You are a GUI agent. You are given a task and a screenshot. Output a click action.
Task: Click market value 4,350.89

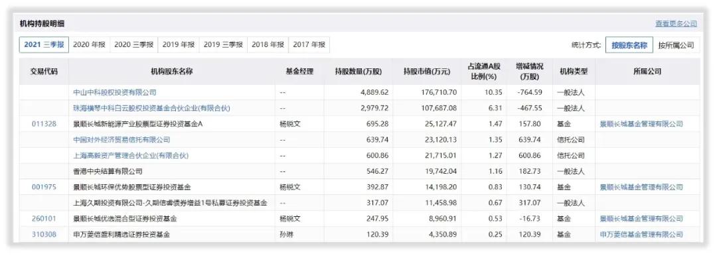[443, 235]
